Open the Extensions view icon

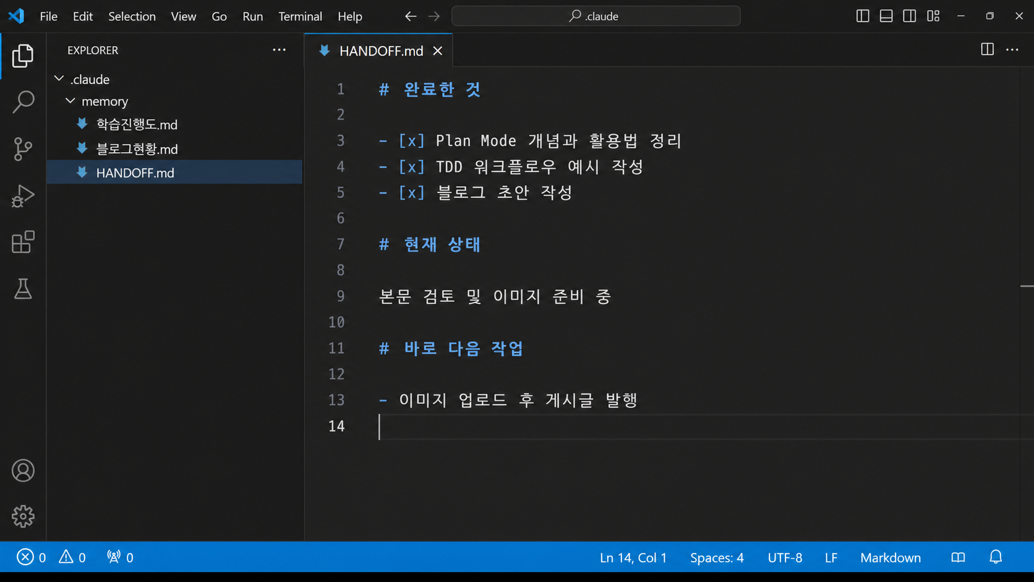click(x=23, y=242)
